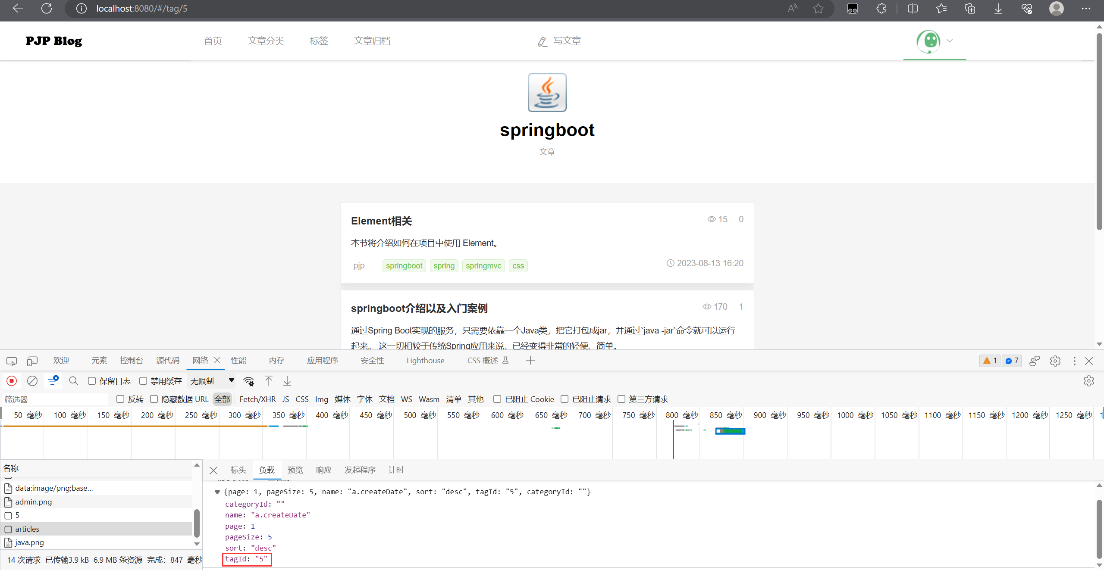Open network conditions panel icon

coord(249,381)
